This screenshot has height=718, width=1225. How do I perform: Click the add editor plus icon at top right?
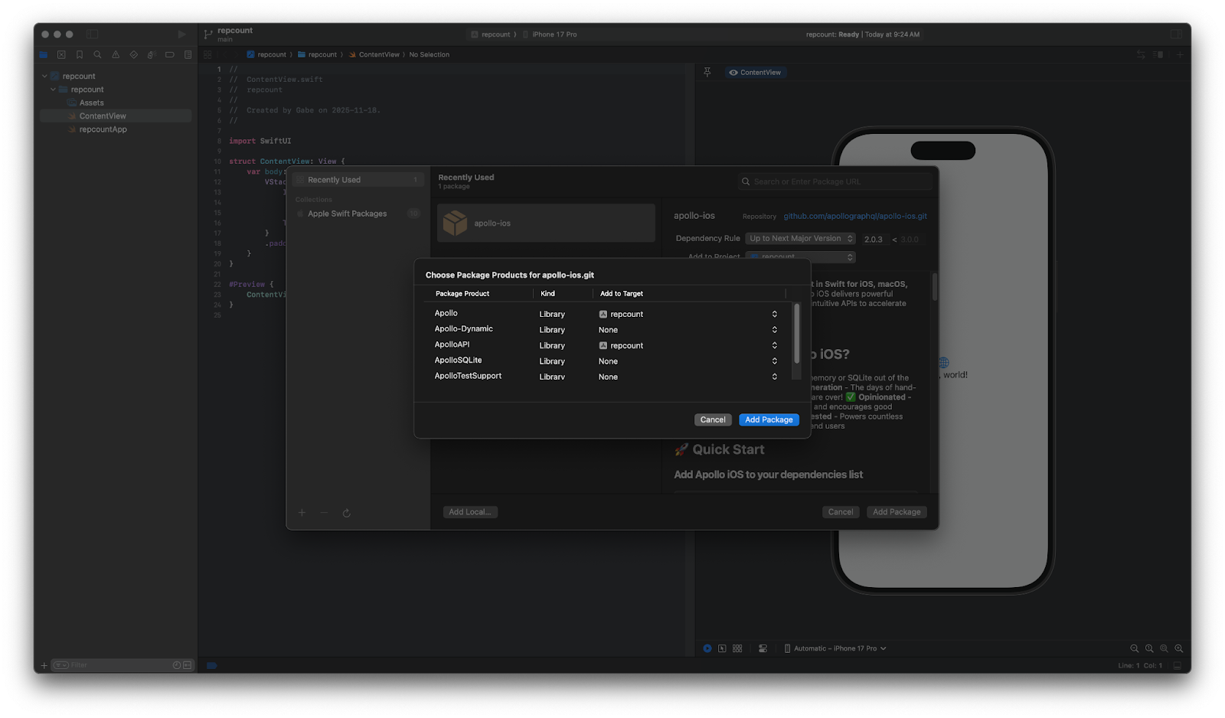[1180, 54]
